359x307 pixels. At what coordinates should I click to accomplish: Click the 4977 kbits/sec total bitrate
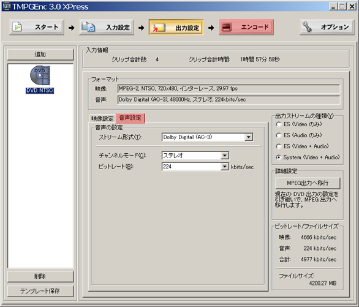(319, 259)
